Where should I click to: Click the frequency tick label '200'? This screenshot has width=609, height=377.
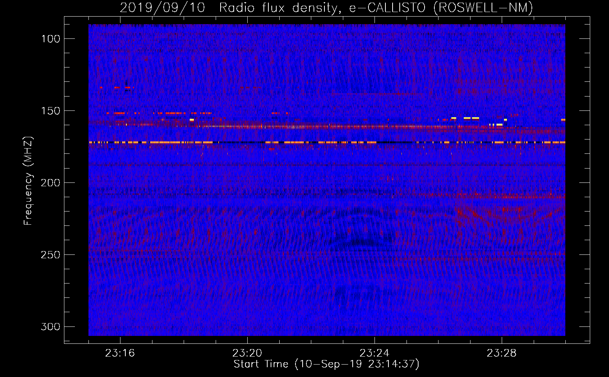50,183
